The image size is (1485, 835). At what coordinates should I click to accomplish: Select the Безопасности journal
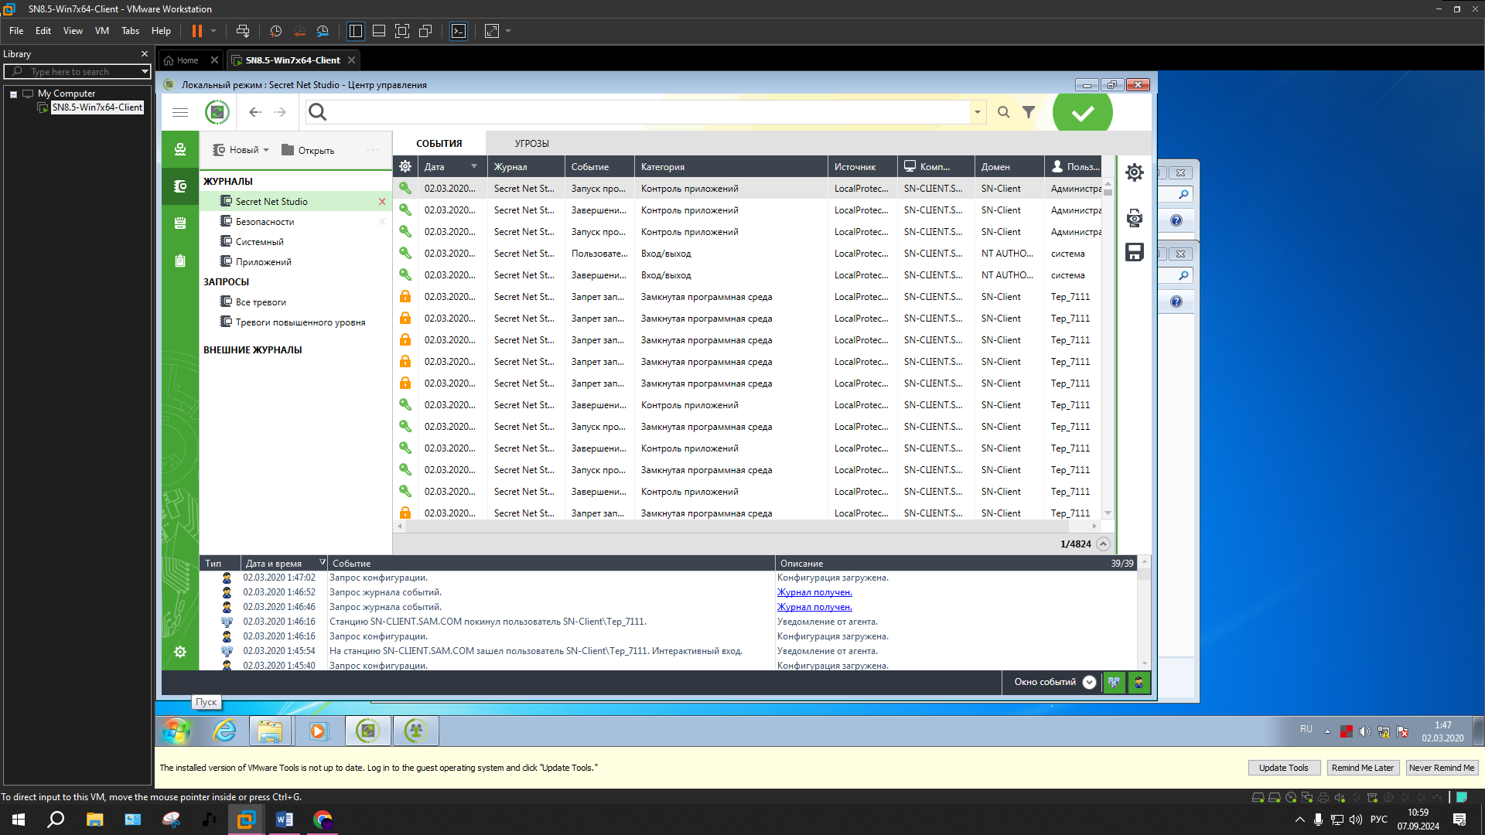[x=265, y=222]
